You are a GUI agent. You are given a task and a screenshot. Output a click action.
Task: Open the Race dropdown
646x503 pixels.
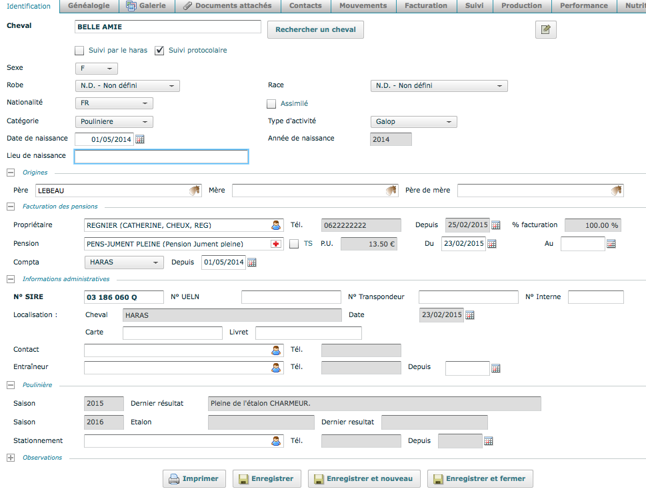pos(439,86)
